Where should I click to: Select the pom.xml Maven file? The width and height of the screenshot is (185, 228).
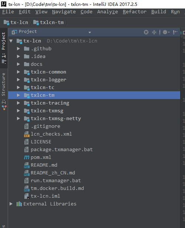[x=41, y=157]
